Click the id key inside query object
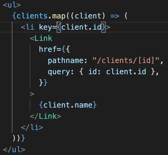The image size is (168, 155). (92, 72)
